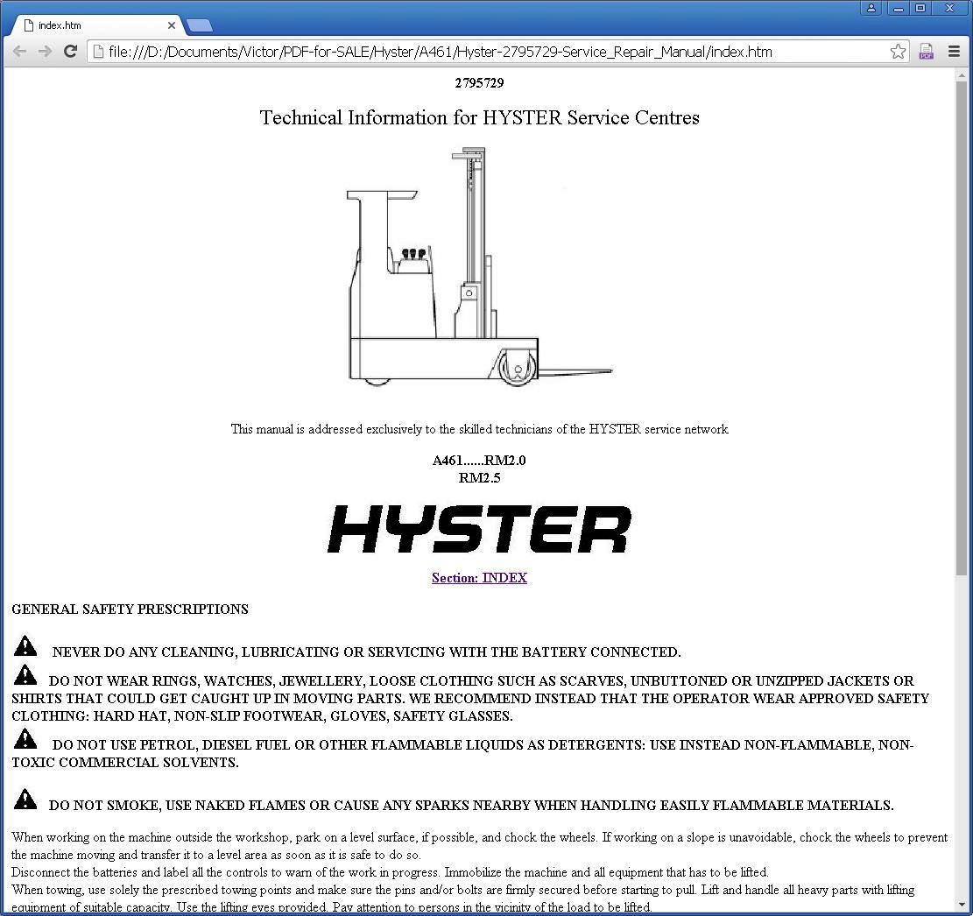Open the PDF extension icon
This screenshot has height=916, width=973.
(x=926, y=52)
